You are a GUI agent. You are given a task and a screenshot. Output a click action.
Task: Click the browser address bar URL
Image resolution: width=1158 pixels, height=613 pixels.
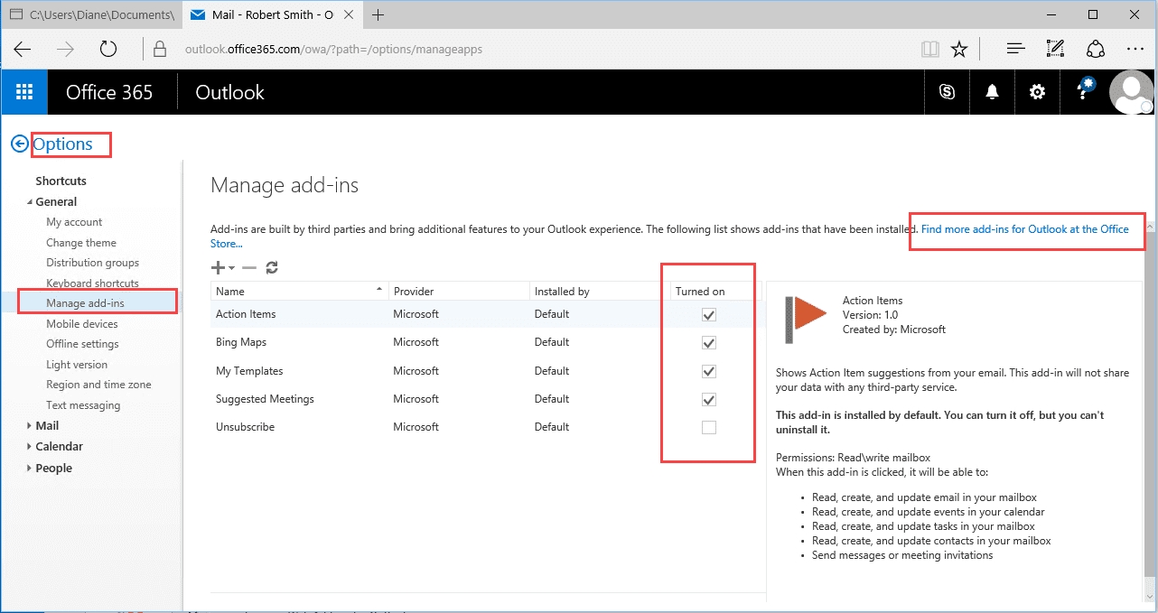tap(334, 50)
